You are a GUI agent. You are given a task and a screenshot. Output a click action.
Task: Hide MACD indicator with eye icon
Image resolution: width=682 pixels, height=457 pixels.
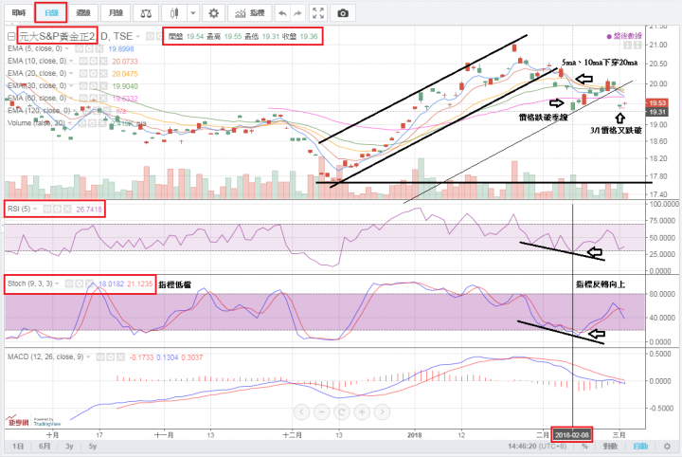point(100,356)
